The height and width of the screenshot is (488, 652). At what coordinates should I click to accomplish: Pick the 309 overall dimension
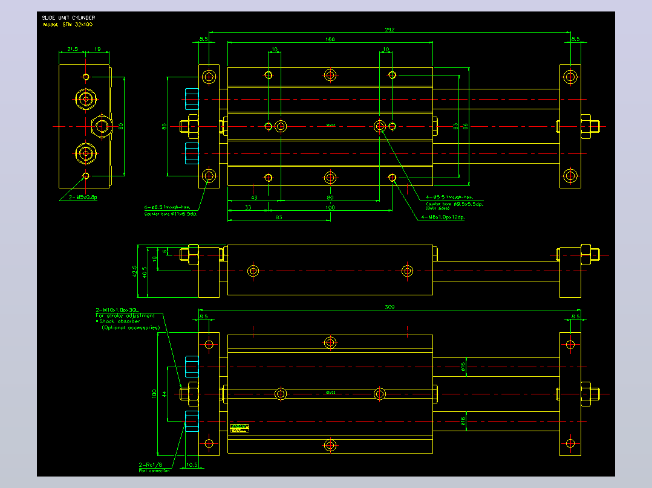390,307
